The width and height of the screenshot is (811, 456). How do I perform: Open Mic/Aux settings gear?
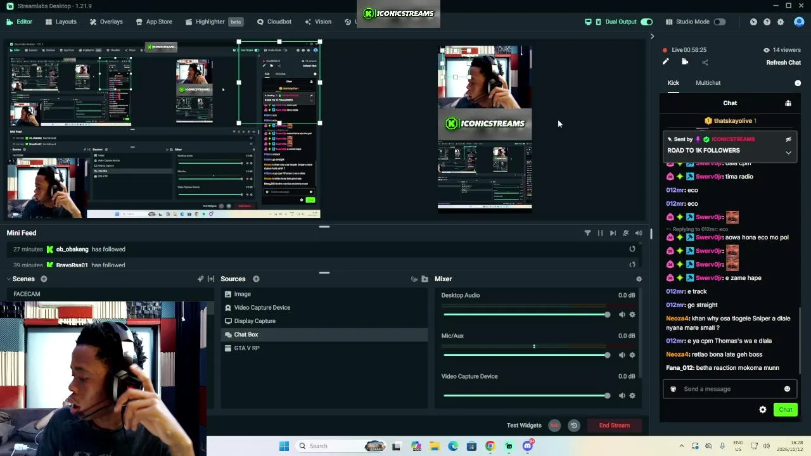tap(632, 355)
